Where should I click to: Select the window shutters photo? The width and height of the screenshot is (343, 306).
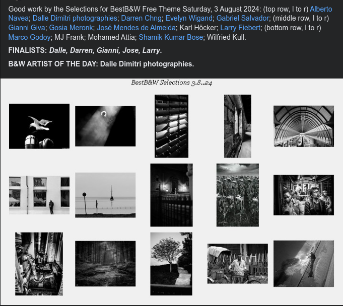(171, 126)
